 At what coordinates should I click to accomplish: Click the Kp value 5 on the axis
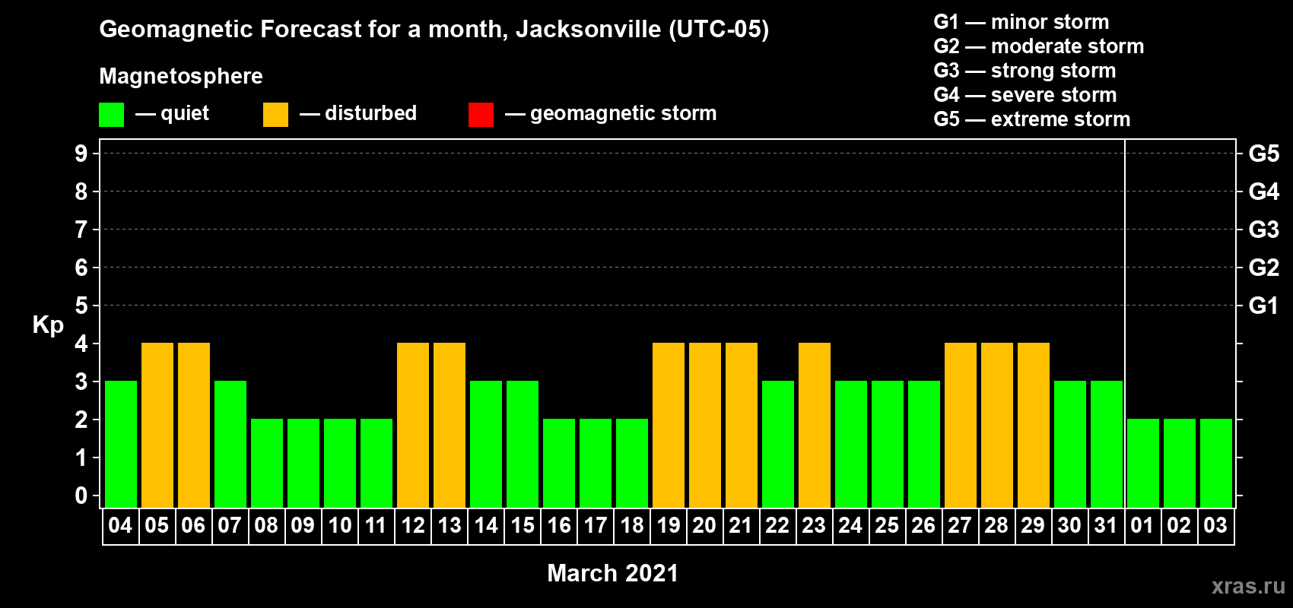(81, 306)
